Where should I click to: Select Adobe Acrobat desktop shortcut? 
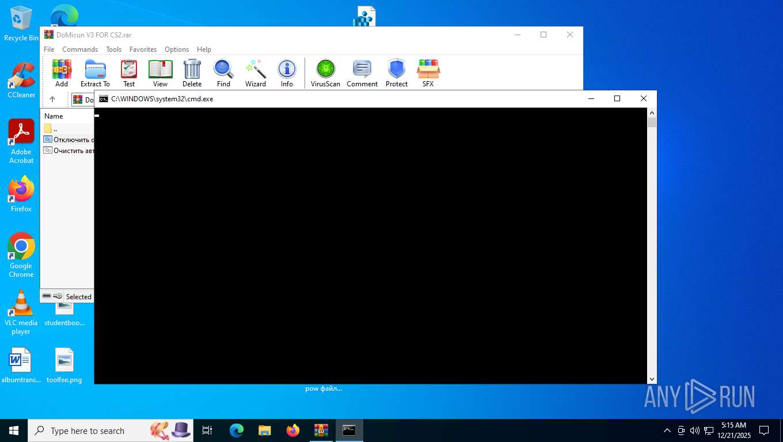pos(21,142)
